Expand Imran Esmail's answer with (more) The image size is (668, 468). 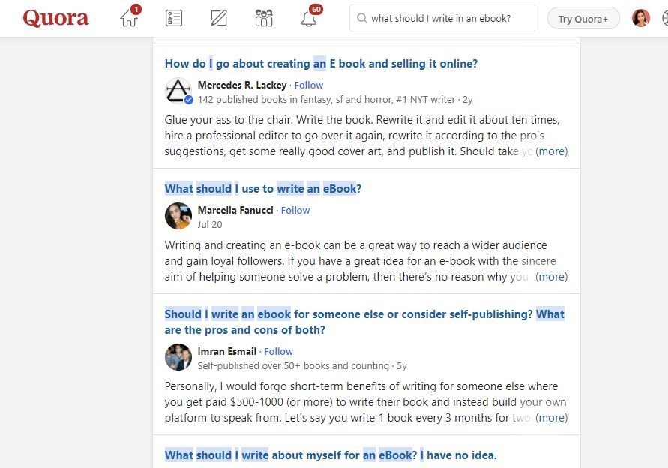pyautogui.click(x=551, y=418)
